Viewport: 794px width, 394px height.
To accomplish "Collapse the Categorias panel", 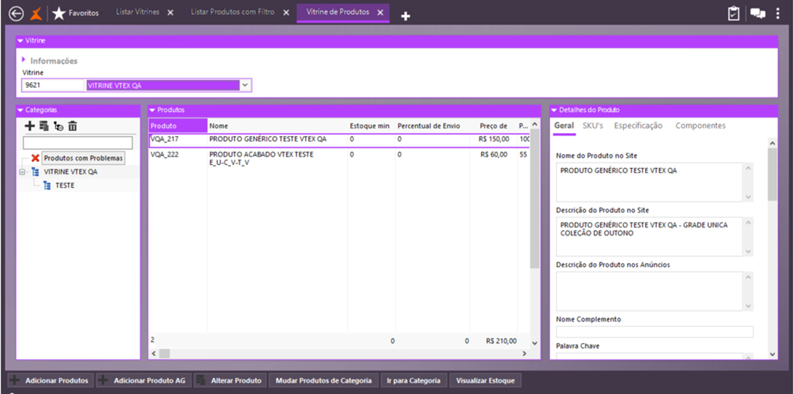I will [20, 110].
